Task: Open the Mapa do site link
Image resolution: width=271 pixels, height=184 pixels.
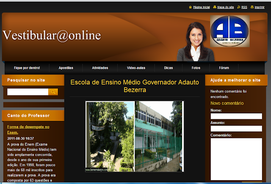Action: (x=226, y=7)
